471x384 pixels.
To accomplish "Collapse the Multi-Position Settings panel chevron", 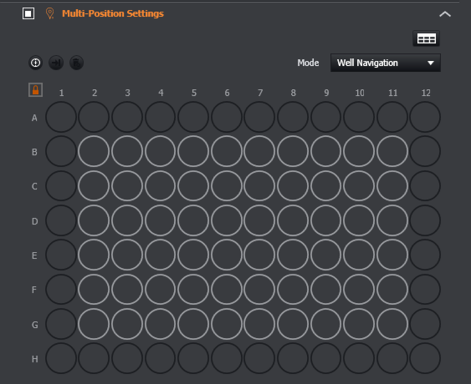I will click(445, 14).
